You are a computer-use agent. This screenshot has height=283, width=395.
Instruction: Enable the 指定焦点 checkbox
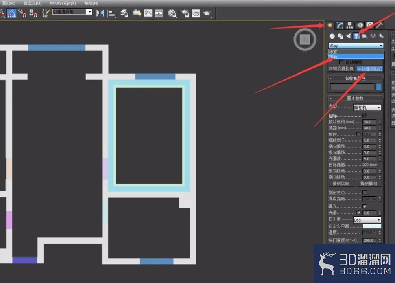(364, 193)
